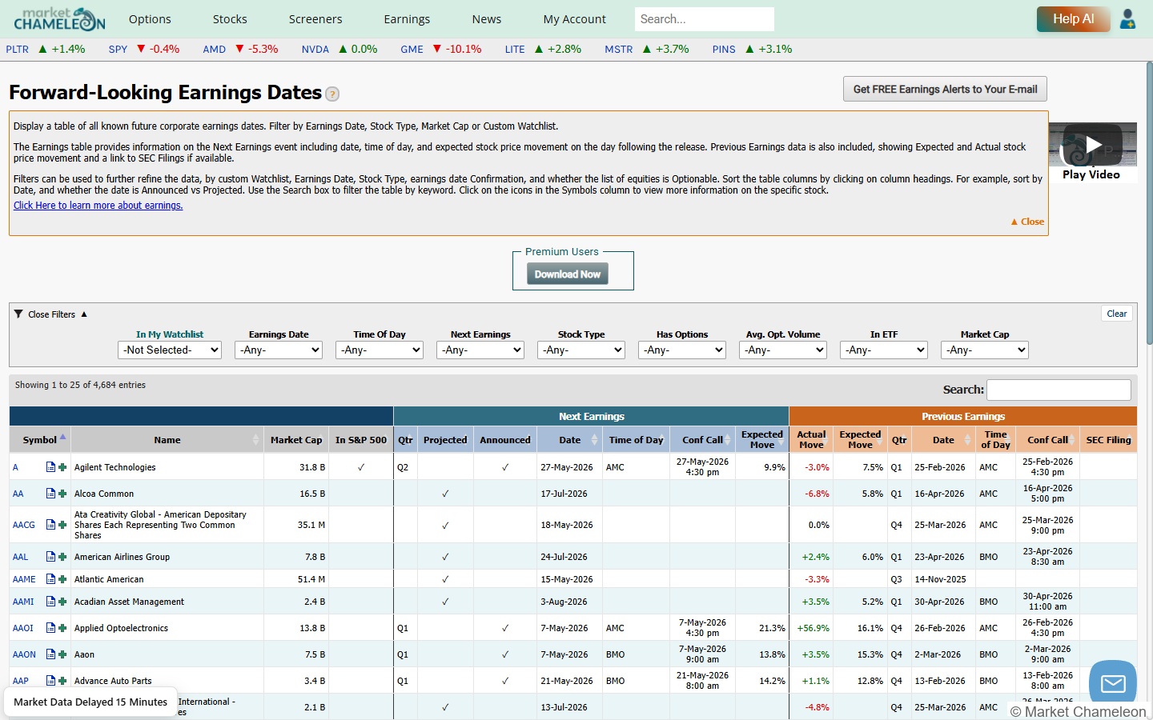Sort table by Symbol column
This screenshot has height=720, width=1153.
[40, 440]
